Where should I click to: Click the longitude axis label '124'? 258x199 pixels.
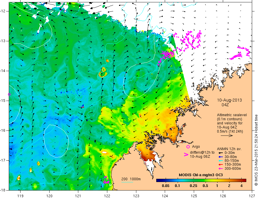[x=165, y=196]
